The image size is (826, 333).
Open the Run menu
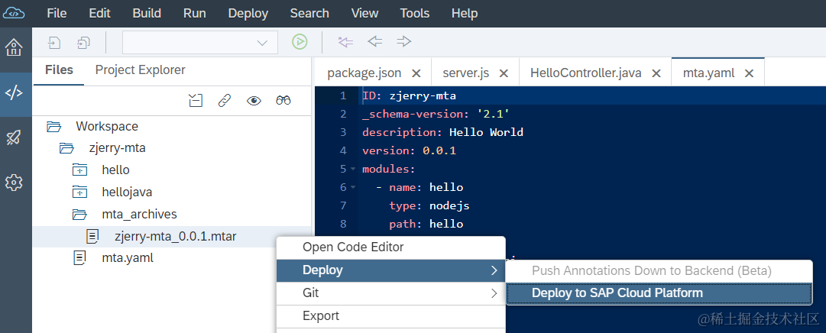(x=194, y=13)
